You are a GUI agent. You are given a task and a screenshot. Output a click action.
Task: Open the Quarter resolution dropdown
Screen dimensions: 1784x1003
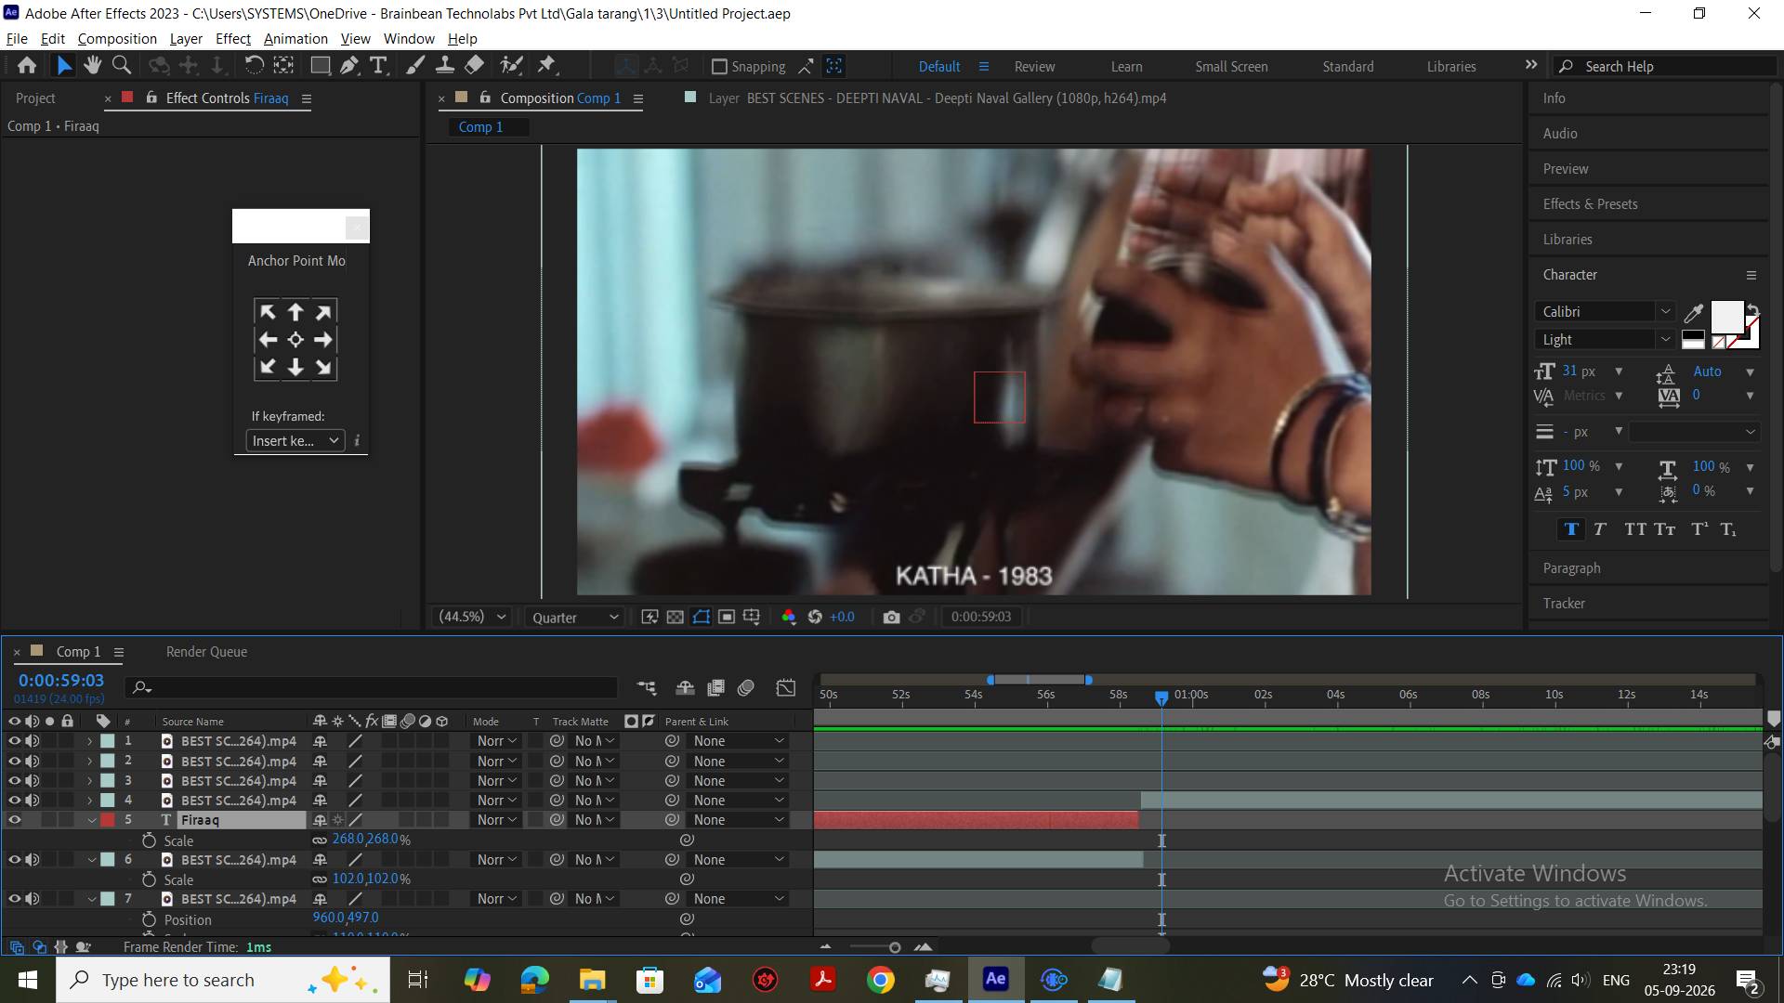point(574,617)
